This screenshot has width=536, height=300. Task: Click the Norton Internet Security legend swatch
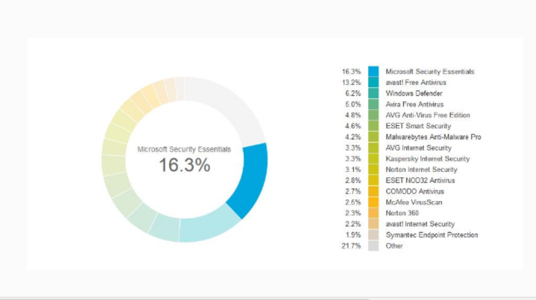click(373, 169)
